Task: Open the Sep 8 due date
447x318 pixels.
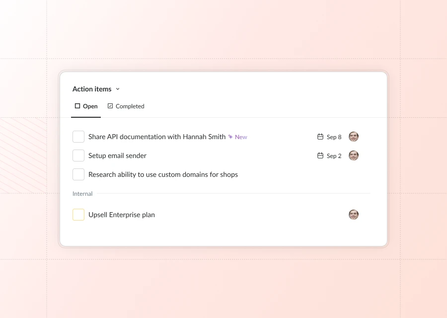Action: [334, 137]
